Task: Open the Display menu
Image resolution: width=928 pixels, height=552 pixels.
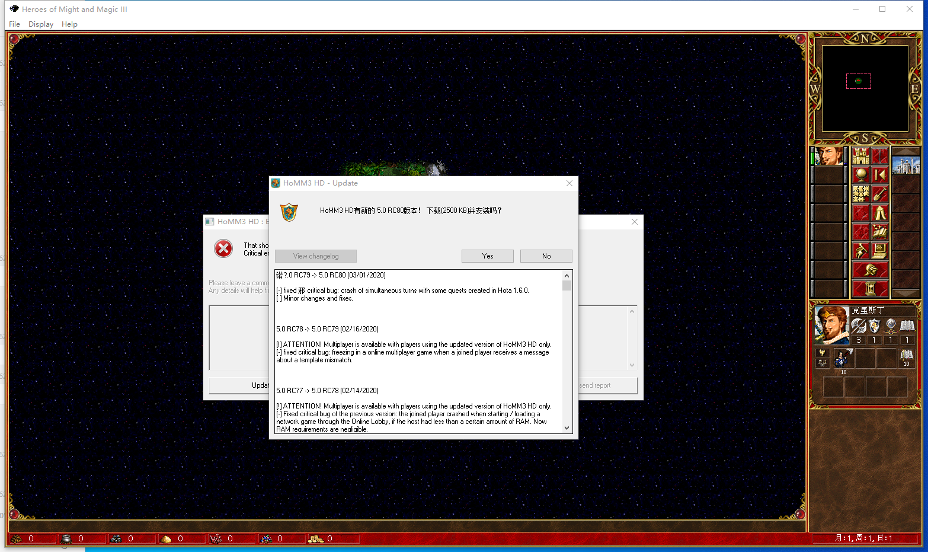Action: click(x=41, y=24)
